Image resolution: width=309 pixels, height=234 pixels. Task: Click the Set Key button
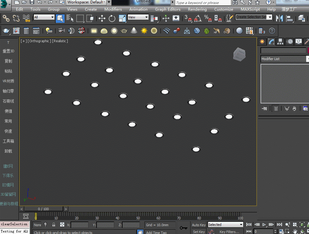pos(199,232)
